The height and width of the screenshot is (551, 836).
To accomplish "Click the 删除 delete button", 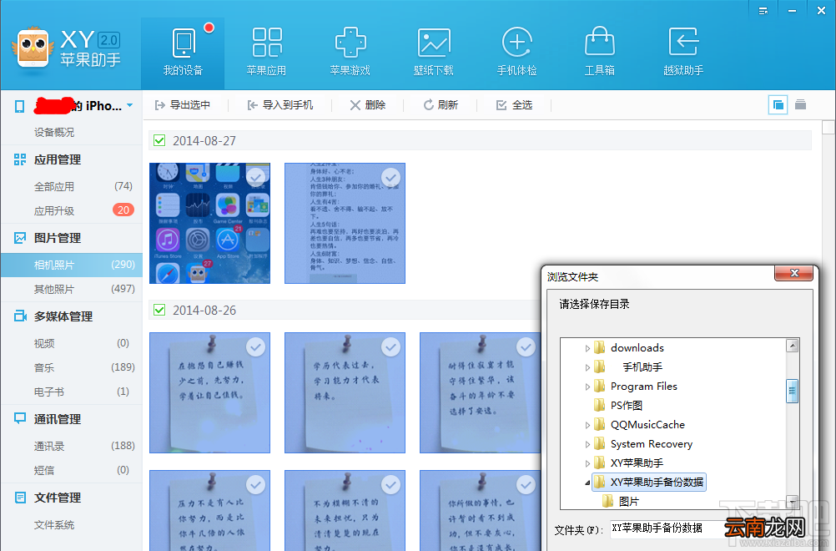I will point(367,105).
